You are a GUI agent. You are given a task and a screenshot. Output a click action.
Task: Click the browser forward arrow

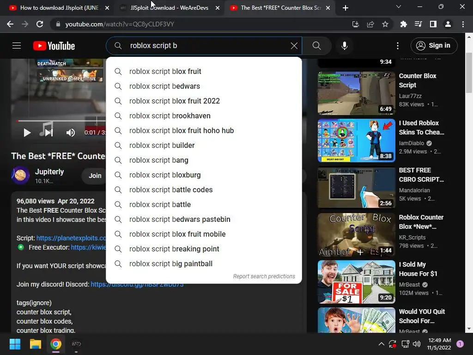click(x=25, y=24)
